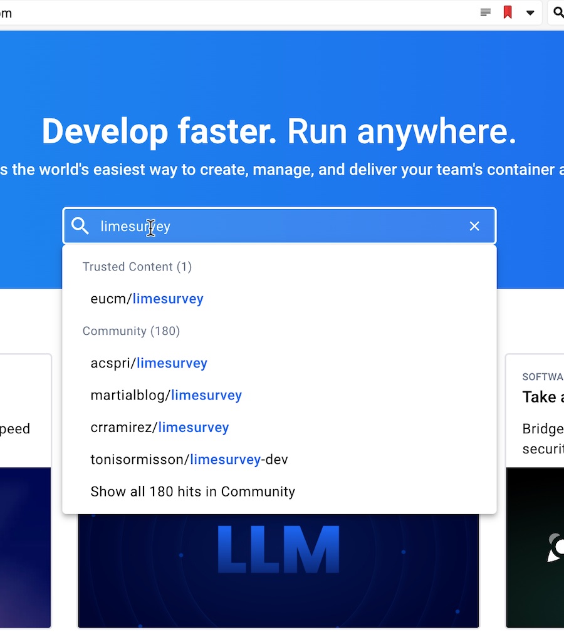564x633 pixels.
Task: Click the dark rocket image thumbnail
Action: coord(535,547)
